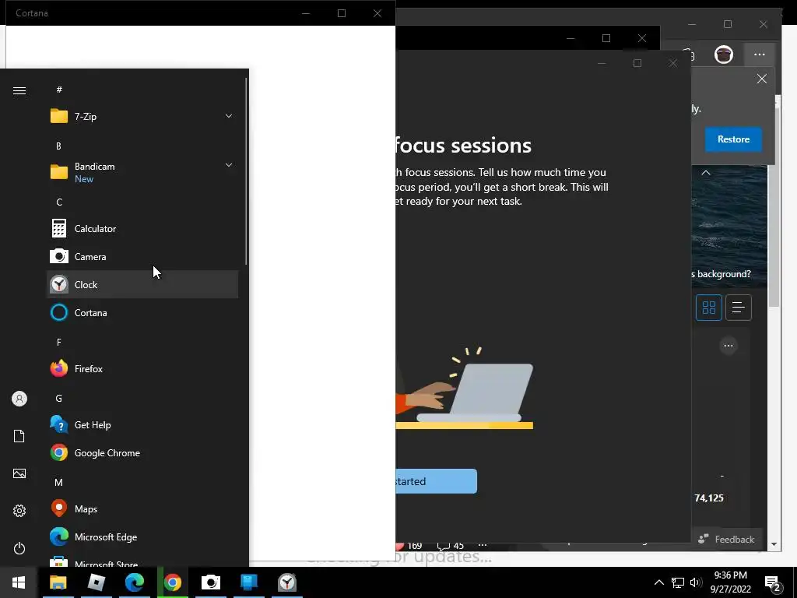
Task: Open Get Help from the app list
Action: click(x=142, y=425)
